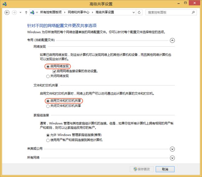Click the double chevron before 所有控制面板项
Viewport: 202px width, 177px height.
[37, 12]
